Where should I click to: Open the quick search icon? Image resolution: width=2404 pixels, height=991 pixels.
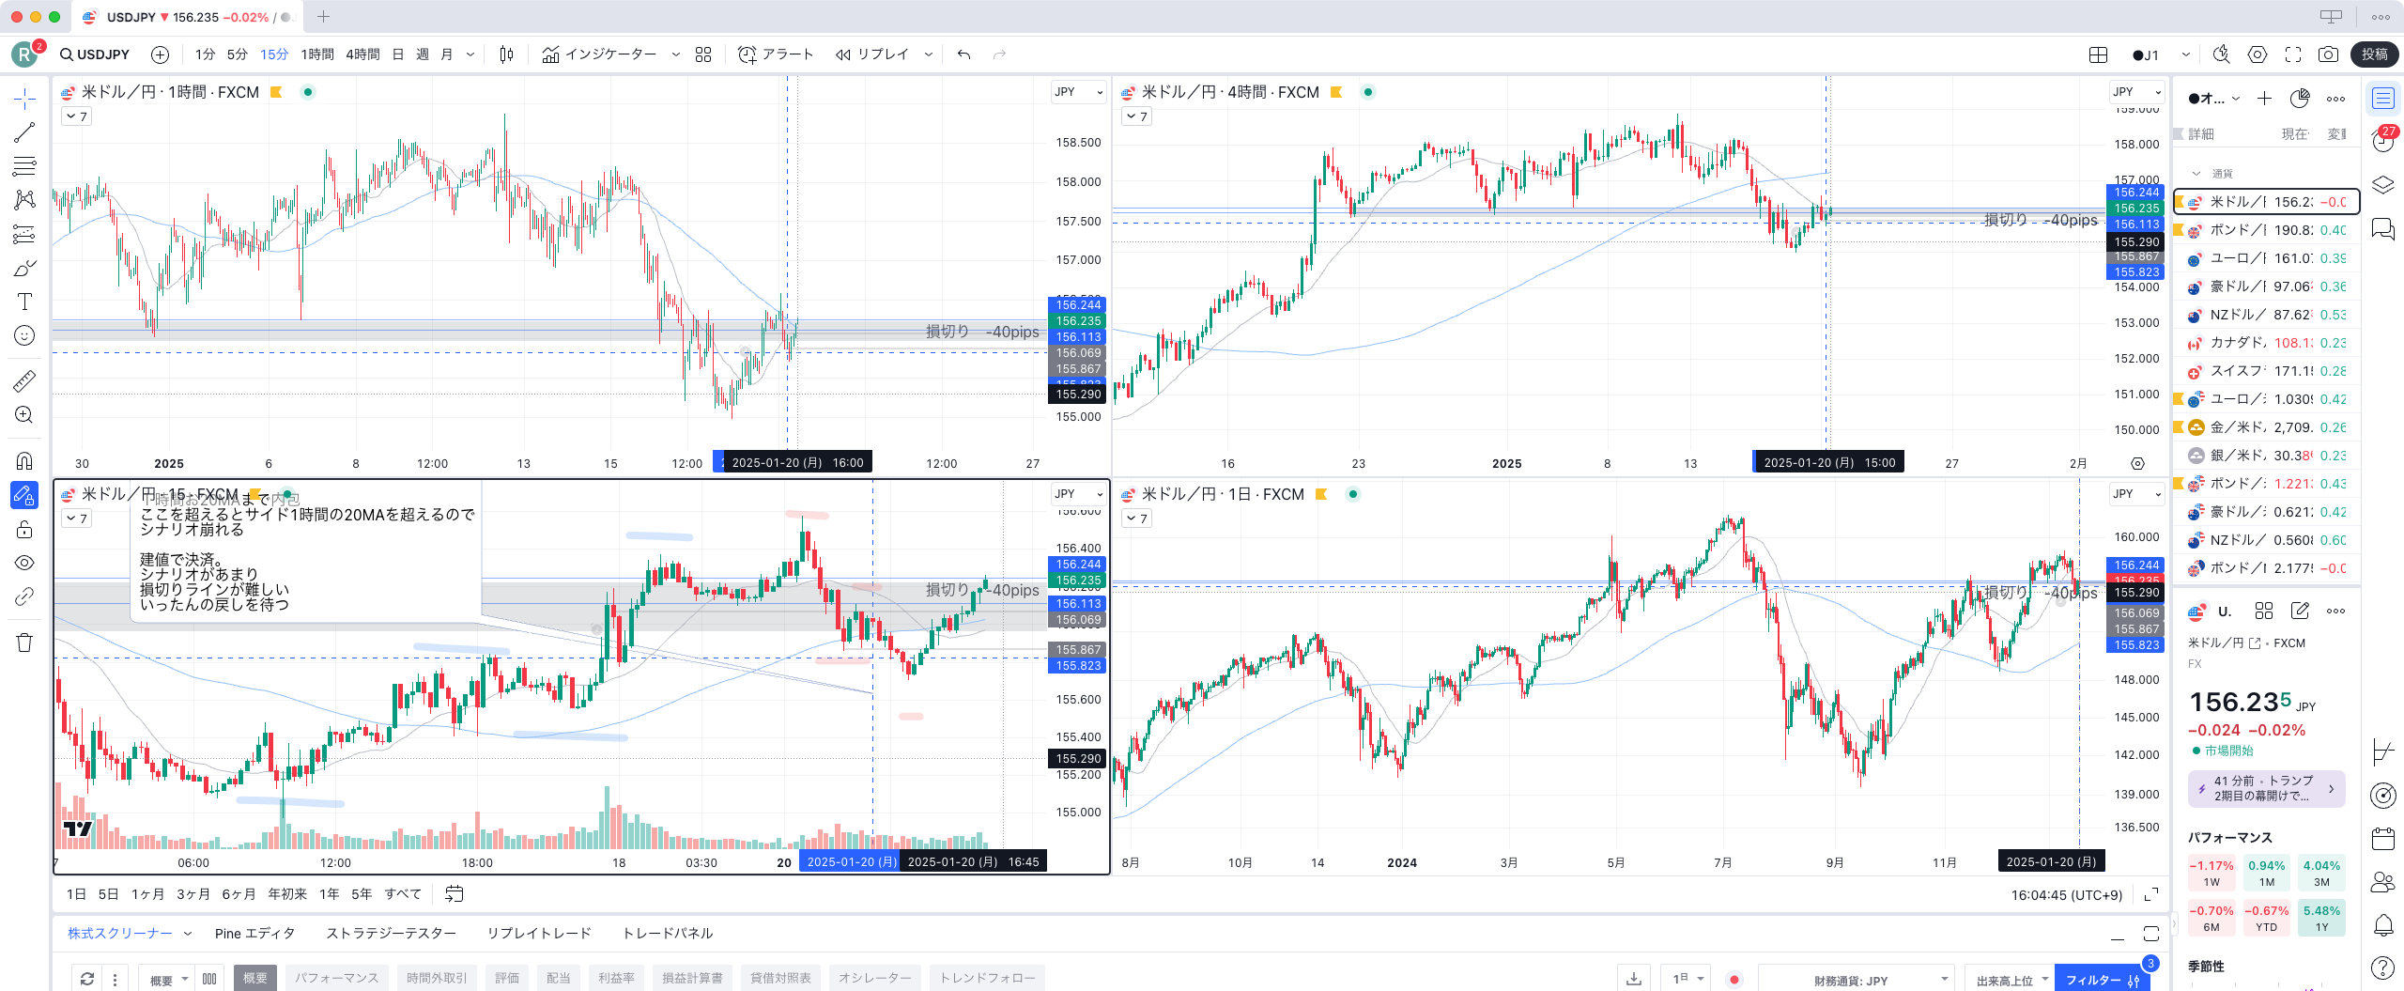coord(2221,54)
